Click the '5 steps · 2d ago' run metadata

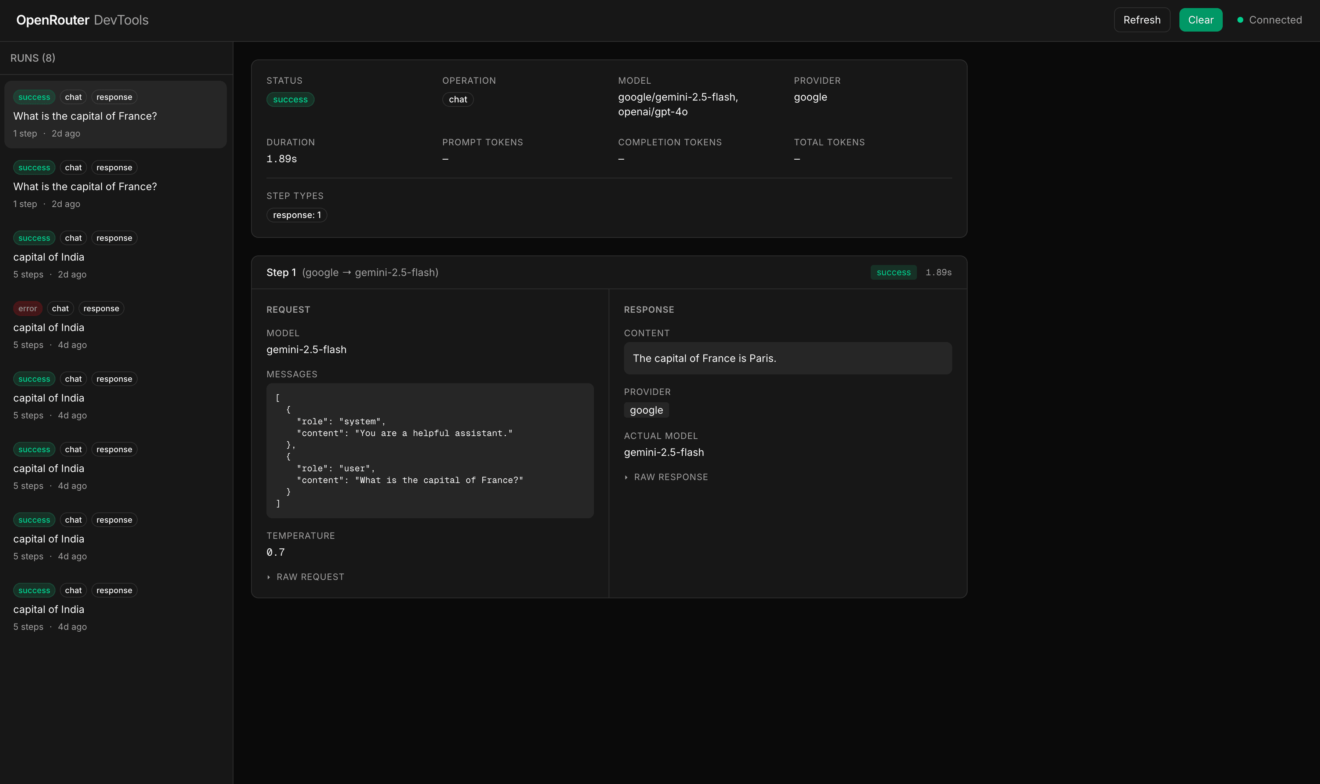(50, 275)
